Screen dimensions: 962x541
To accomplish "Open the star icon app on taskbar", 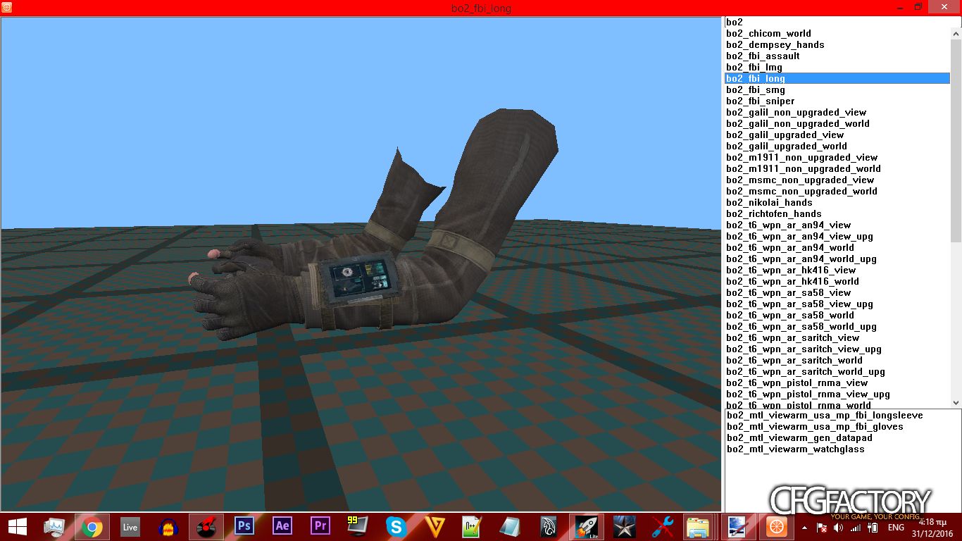I will pos(625,527).
